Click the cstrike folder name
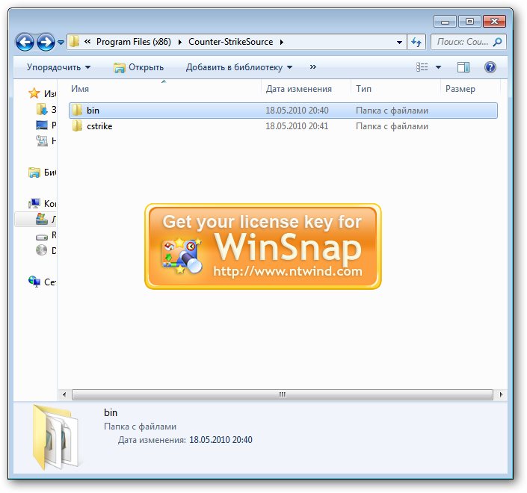527x493 pixels. [99, 126]
